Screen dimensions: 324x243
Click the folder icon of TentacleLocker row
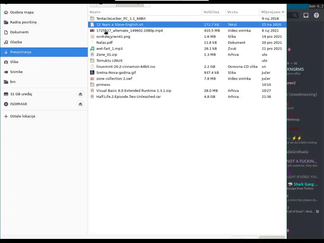point(92,18)
